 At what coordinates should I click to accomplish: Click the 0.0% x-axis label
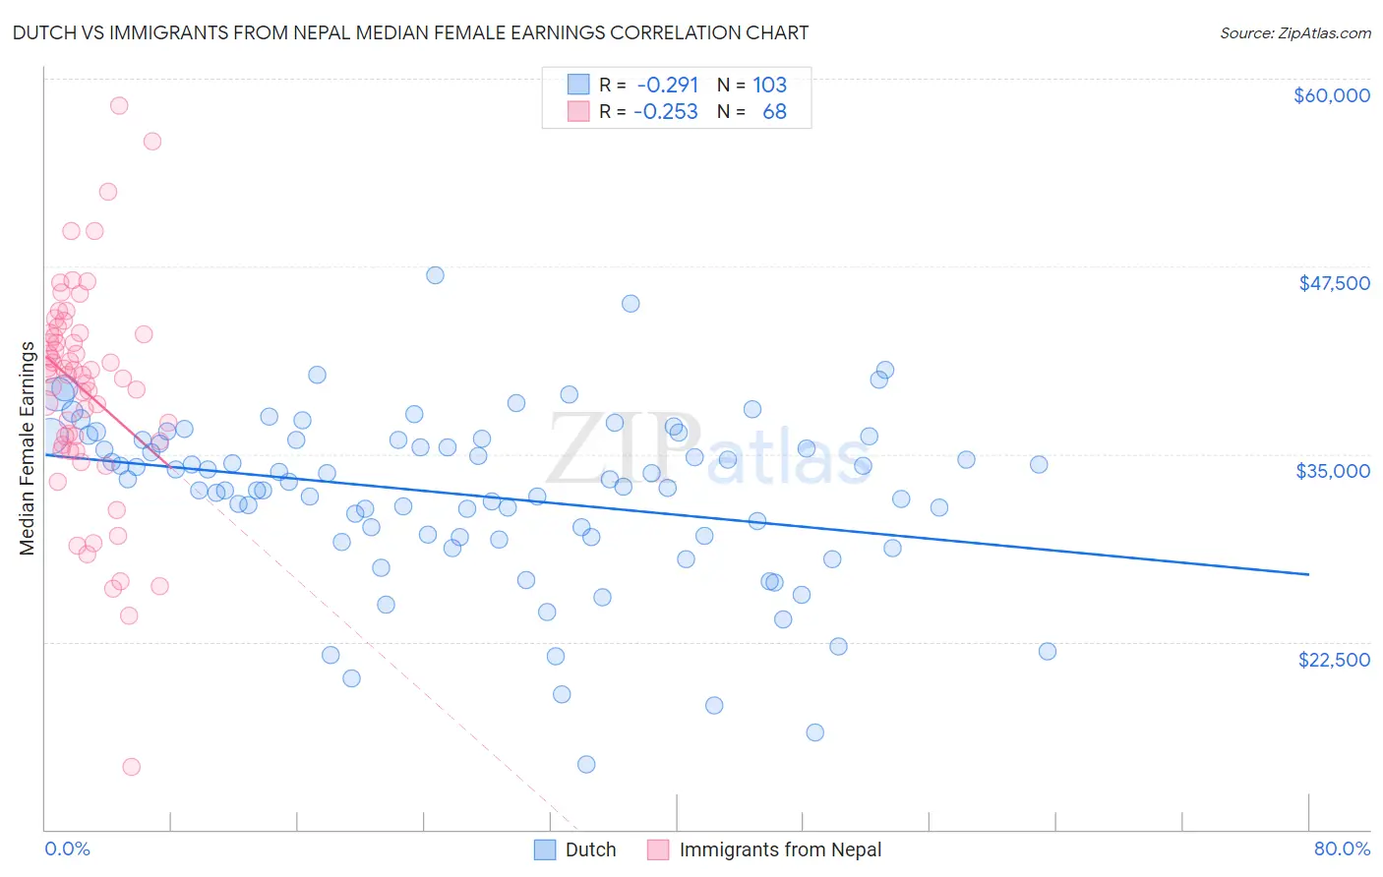[67, 848]
